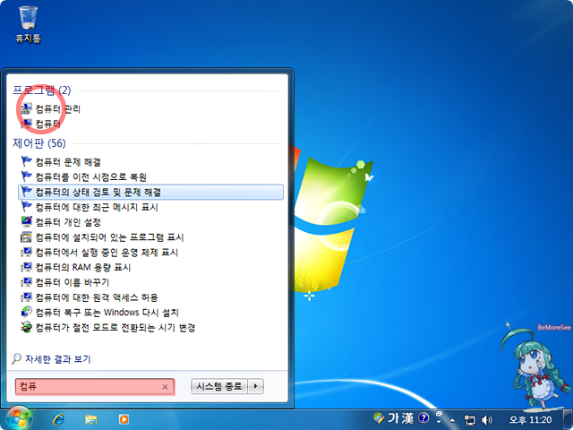The image size is (573, 430).
Task: Open the language bar options dropdown
Action: click(x=437, y=423)
